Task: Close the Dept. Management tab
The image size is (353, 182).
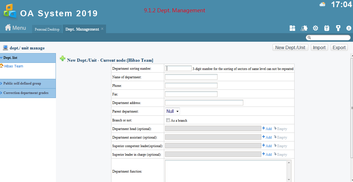Action: [102, 29]
